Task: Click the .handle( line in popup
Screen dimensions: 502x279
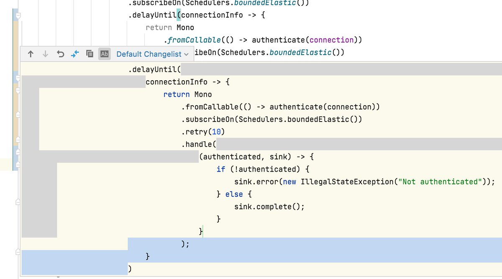Action: pyautogui.click(x=198, y=145)
